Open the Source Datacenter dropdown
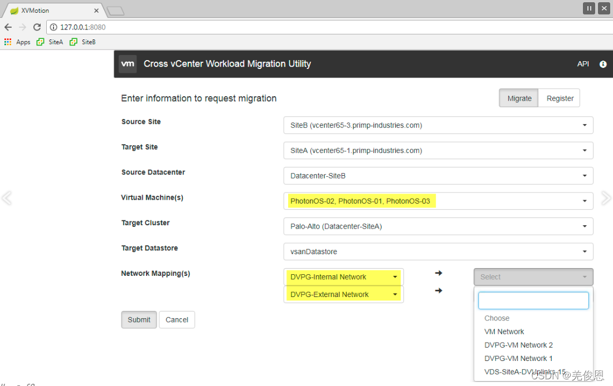Viewport: 613px width, 386px height. [438, 176]
